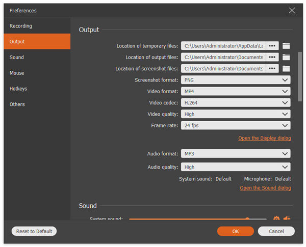Close the Preferences dialog
Image resolution: width=306 pixels, height=247 pixels.
coord(292,11)
